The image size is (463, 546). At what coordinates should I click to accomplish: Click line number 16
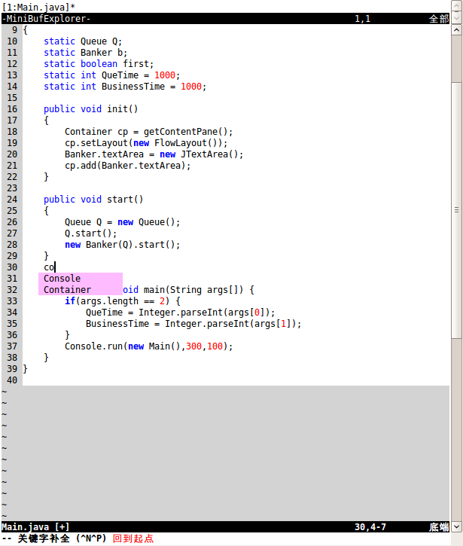(x=12, y=109)
